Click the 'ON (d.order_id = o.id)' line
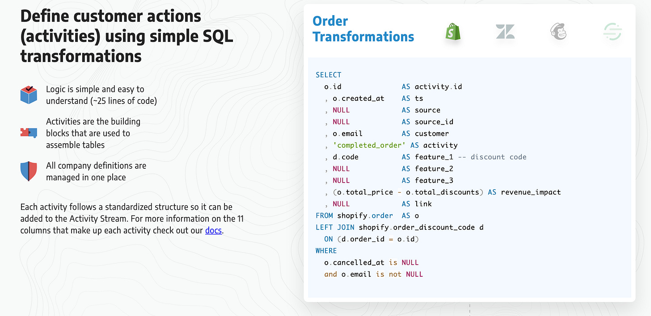Screen dimensions: 651x316 372,239
